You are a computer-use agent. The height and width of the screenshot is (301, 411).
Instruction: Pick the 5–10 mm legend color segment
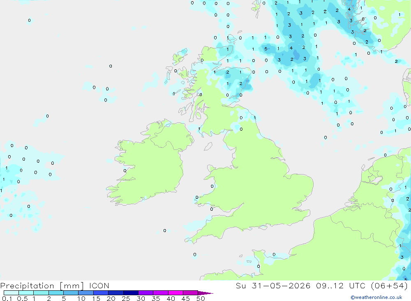click(x=71, y=293)
